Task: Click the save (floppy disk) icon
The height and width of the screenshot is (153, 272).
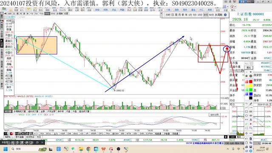Action: (x=251, y=147)
